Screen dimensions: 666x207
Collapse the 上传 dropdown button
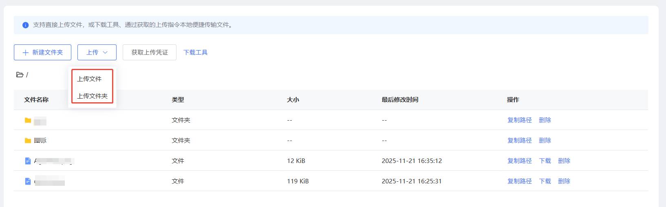[97, 53]
